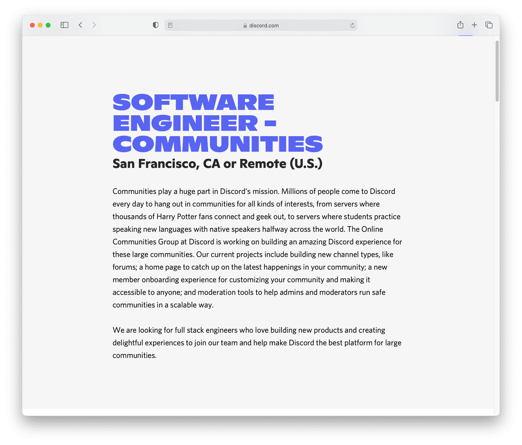Open a new tab with the plus button
This screenshot has height=445, width=522.
coord(474,25)
